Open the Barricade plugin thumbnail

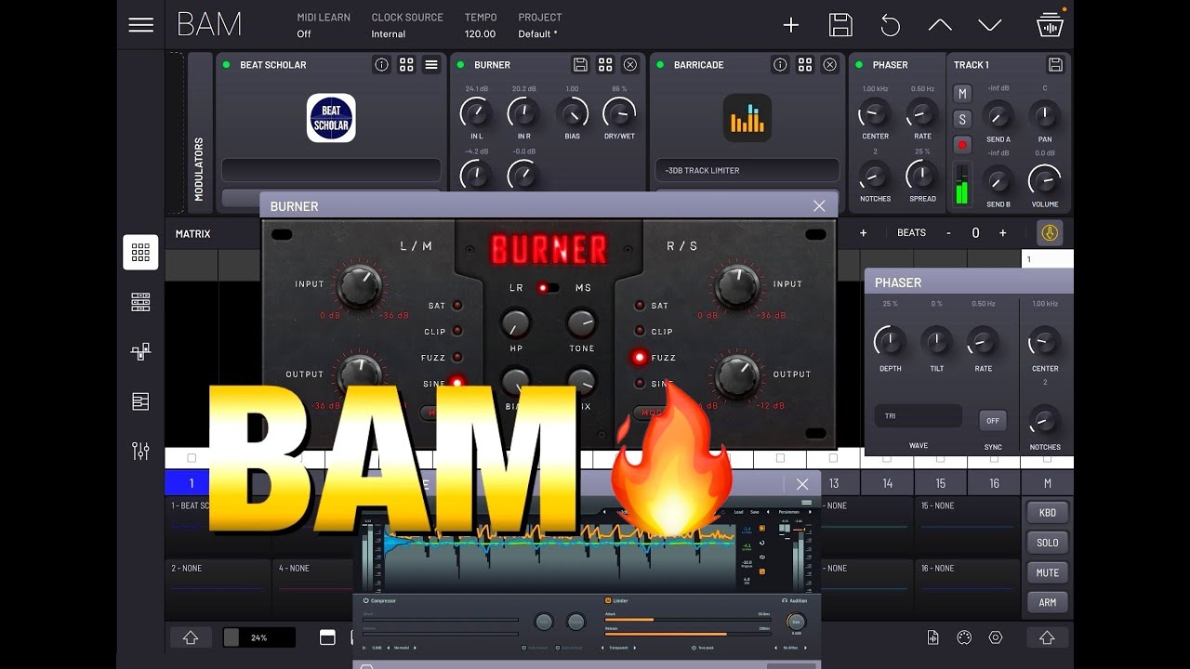[x=747, y=118]
